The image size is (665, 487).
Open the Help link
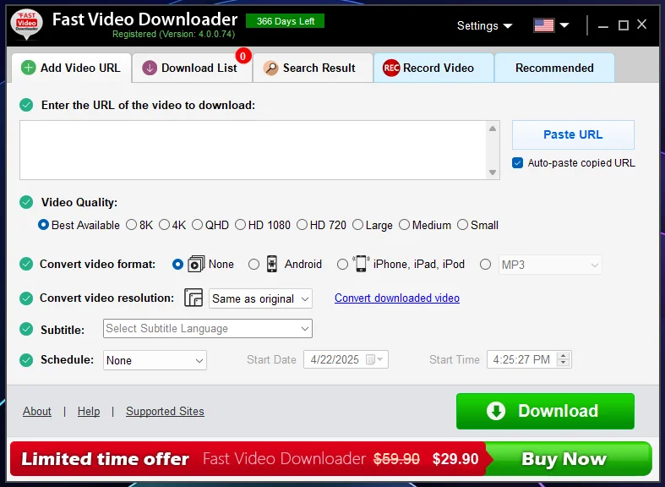pos(89,411)
